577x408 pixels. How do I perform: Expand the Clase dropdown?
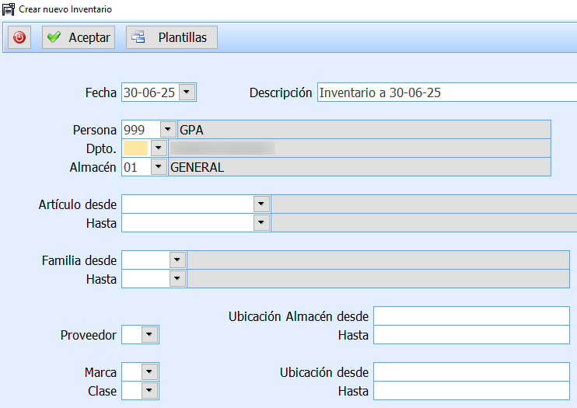coord(149,391)
